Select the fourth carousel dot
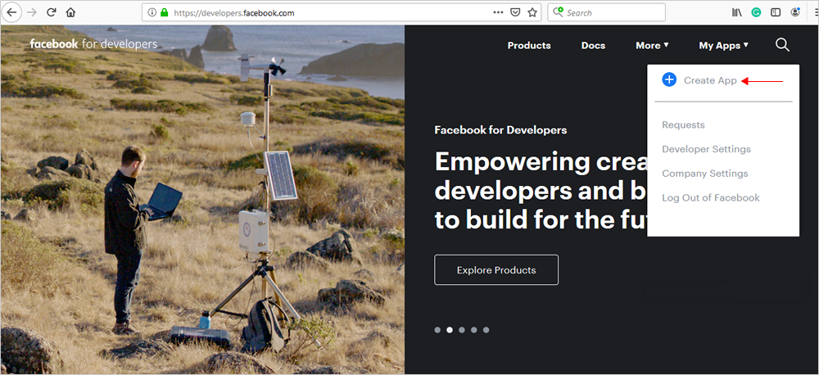This screenshot has width=819, height=375. (x=473, y=330)
